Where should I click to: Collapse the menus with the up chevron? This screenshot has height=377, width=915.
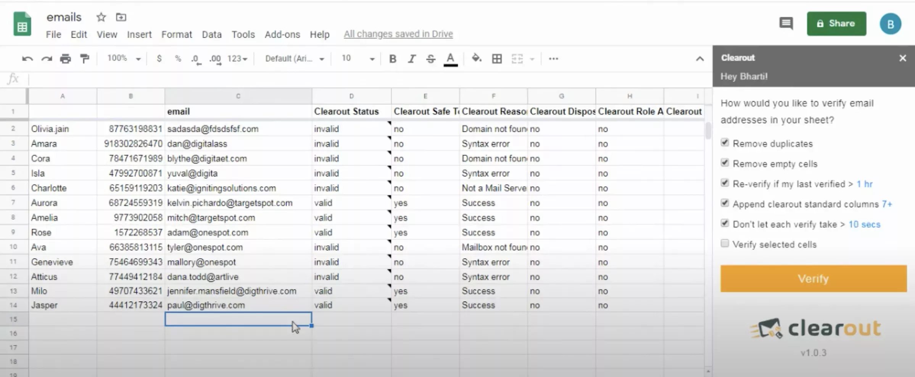pyautogui.click(x=699, y=59)
